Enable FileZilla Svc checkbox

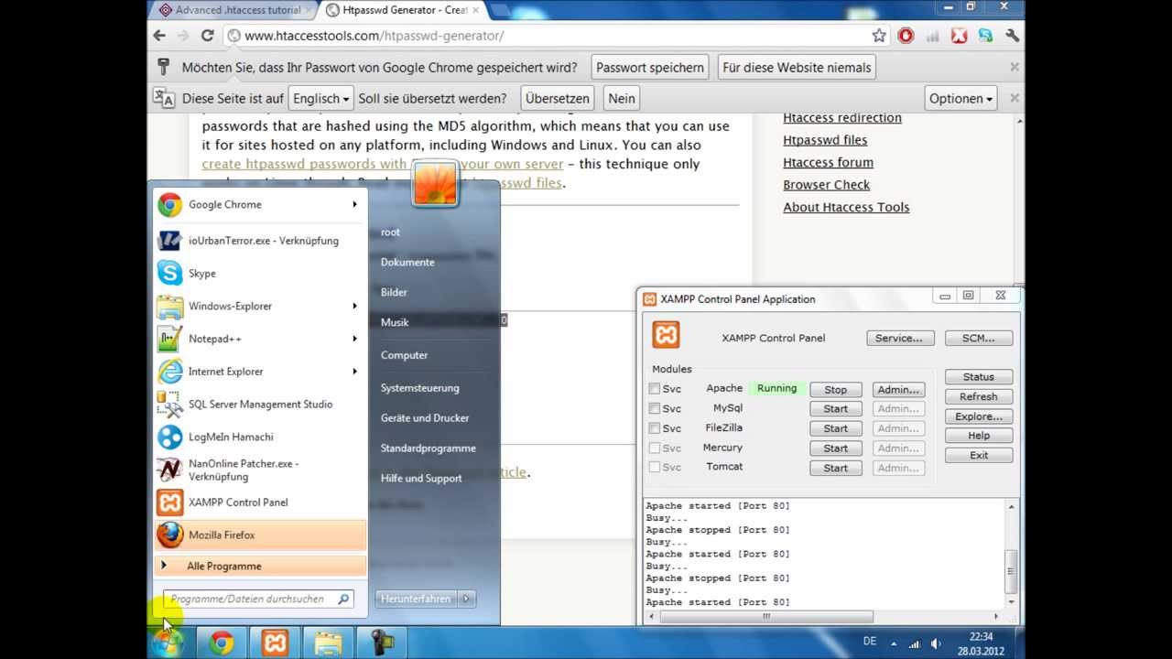tap(654, 428)
